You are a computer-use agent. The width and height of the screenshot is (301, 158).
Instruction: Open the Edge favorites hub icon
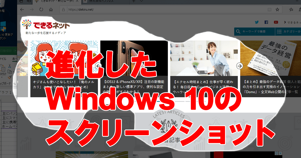[x=291, y=10]
